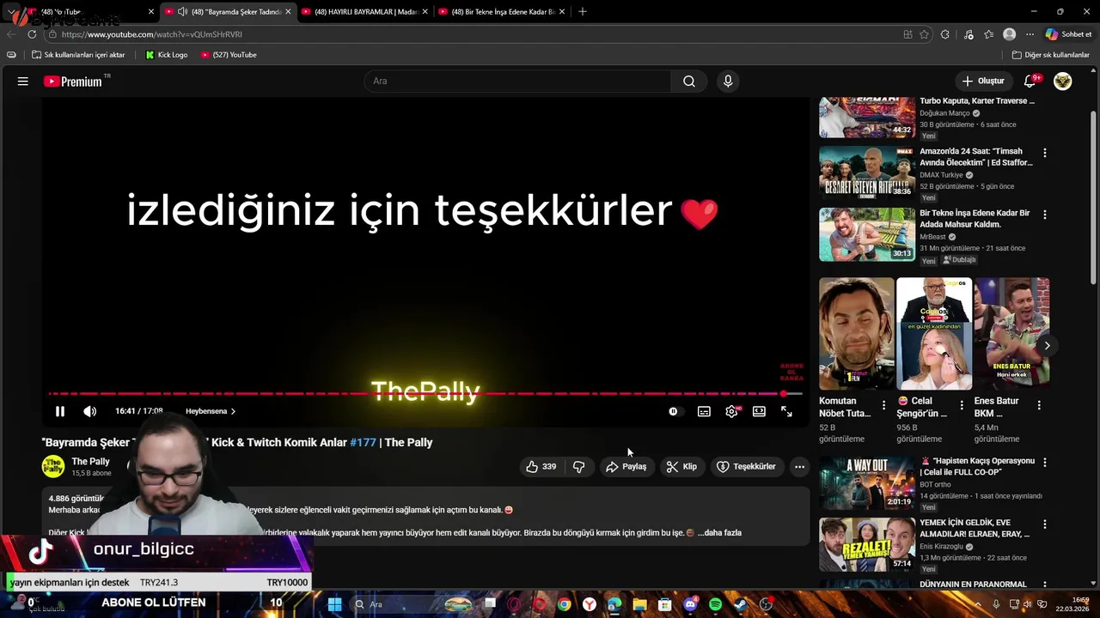
Task: Turn on subtitles with the captions icon
Action: 704,411
